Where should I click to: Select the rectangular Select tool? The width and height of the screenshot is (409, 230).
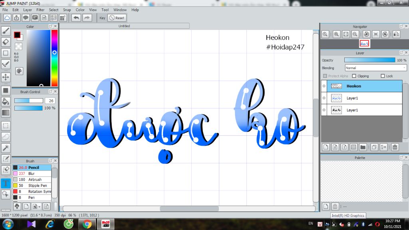tap(6, 126)
